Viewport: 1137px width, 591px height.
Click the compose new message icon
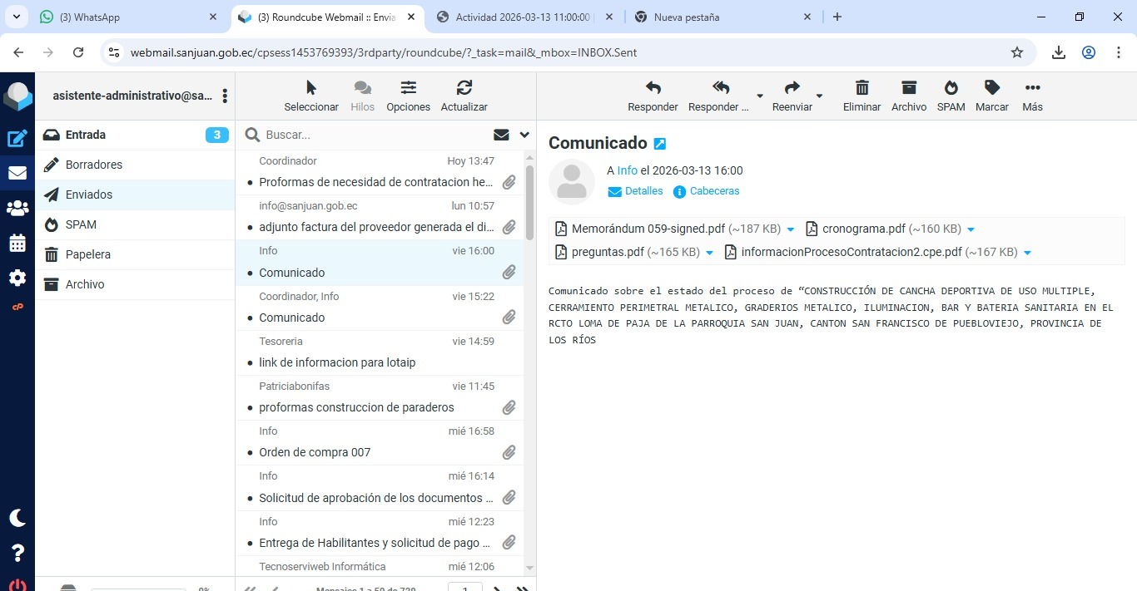tap(17, 139)
